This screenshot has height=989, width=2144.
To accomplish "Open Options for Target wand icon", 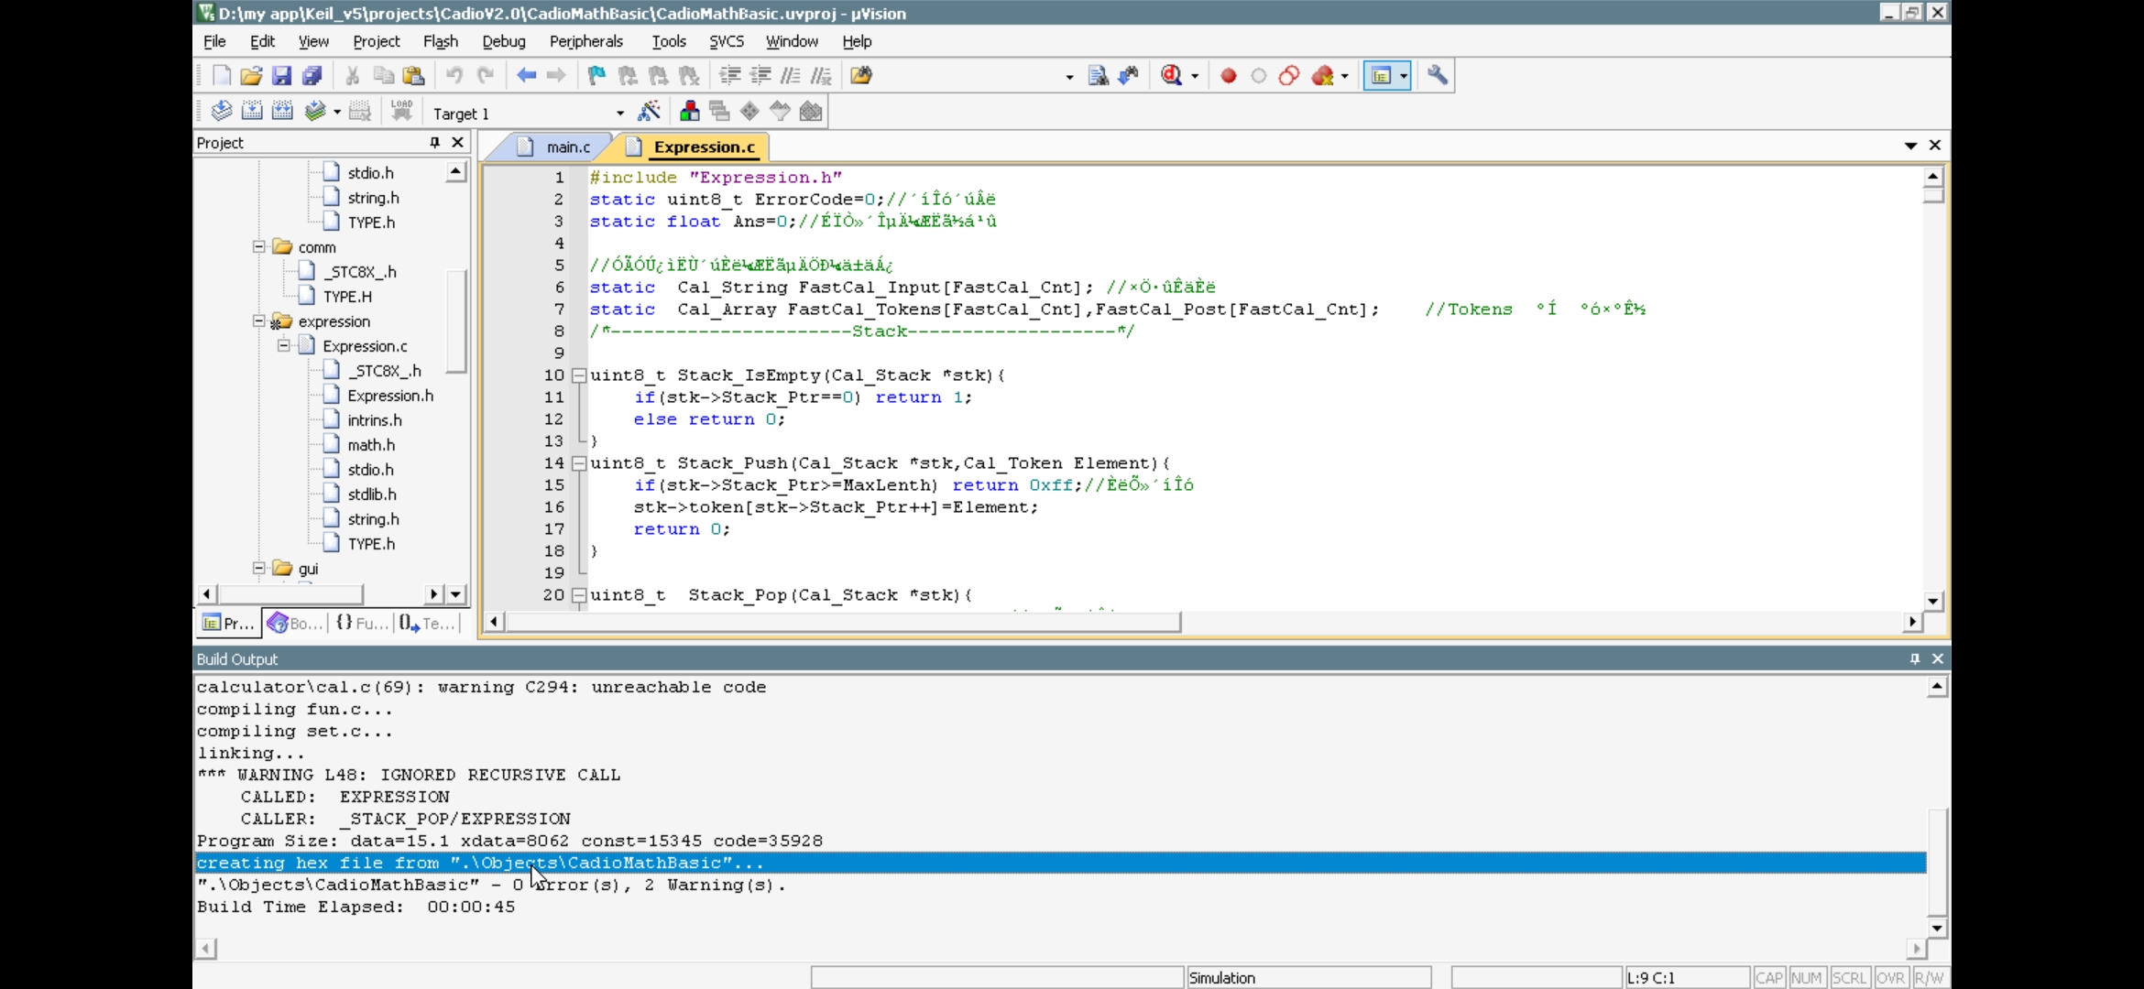I will [649, 112].
